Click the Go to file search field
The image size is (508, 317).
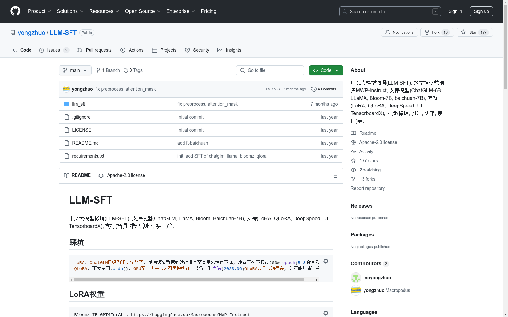tap(270, 70)
